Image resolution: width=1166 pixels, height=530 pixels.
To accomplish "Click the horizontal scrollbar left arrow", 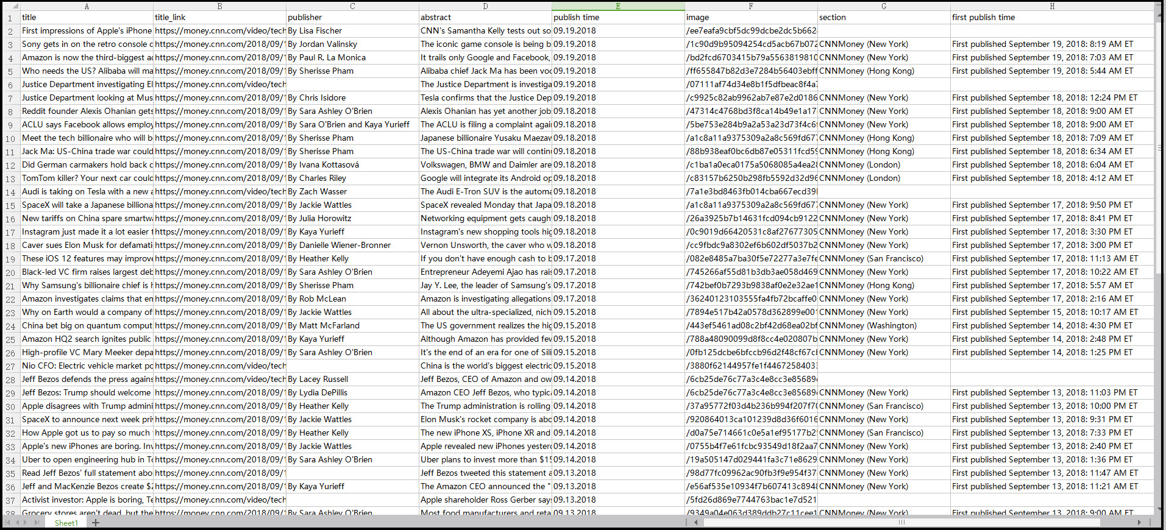I will [695, 523].
